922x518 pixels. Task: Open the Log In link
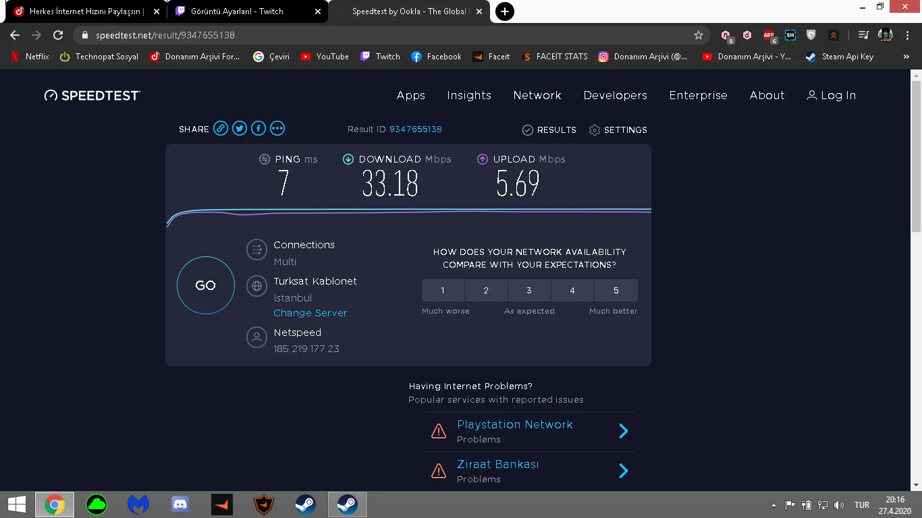tap(832, 95)
